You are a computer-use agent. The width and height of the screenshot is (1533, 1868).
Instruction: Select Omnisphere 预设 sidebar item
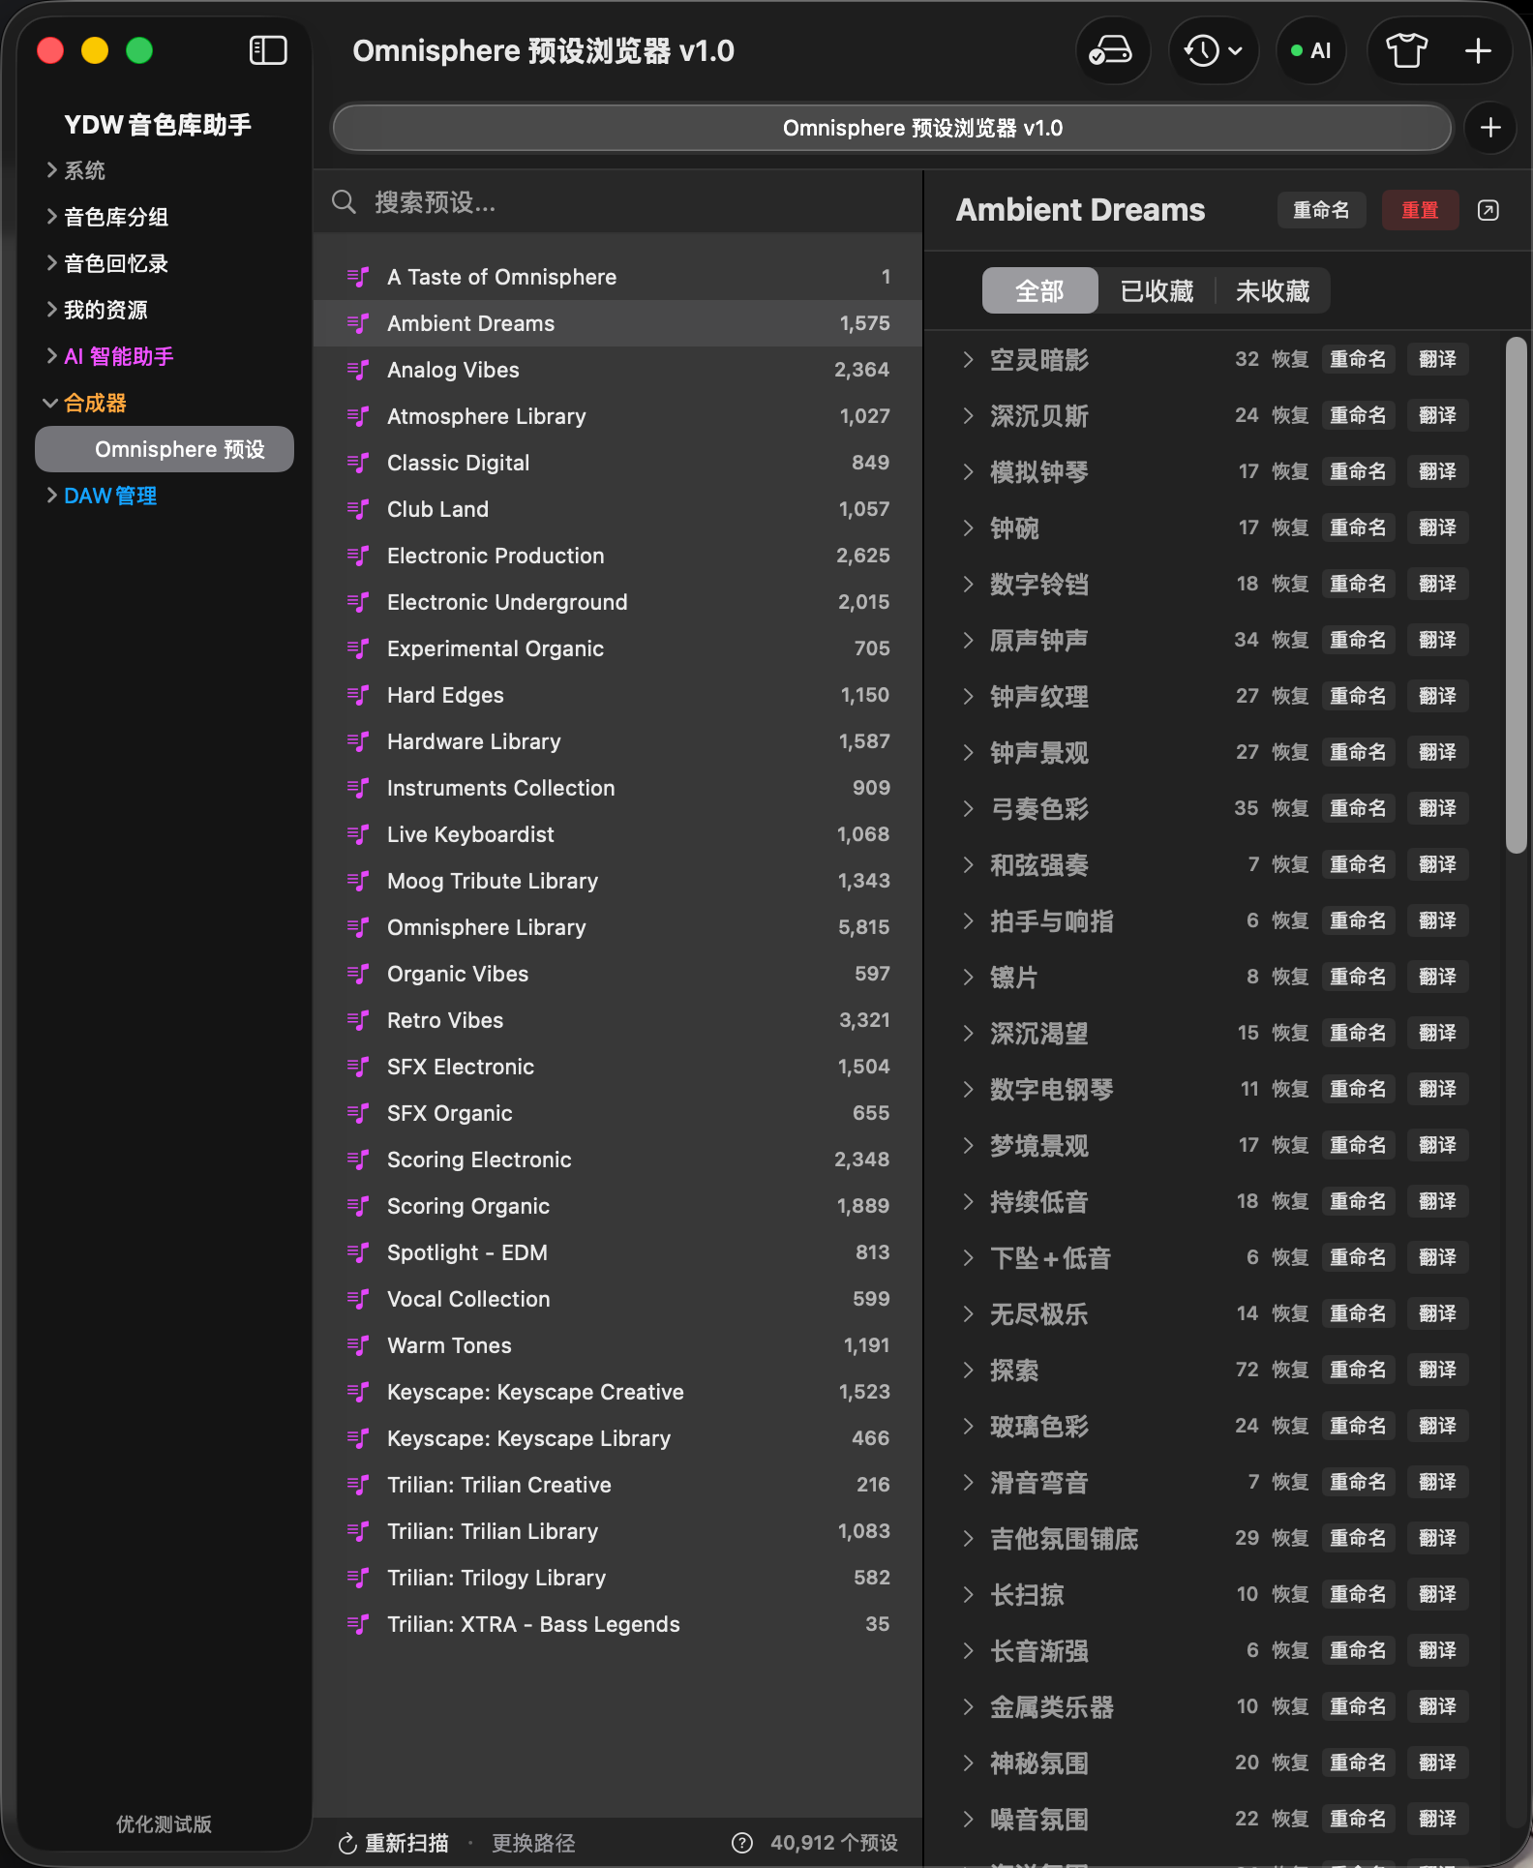click(165, 449)
